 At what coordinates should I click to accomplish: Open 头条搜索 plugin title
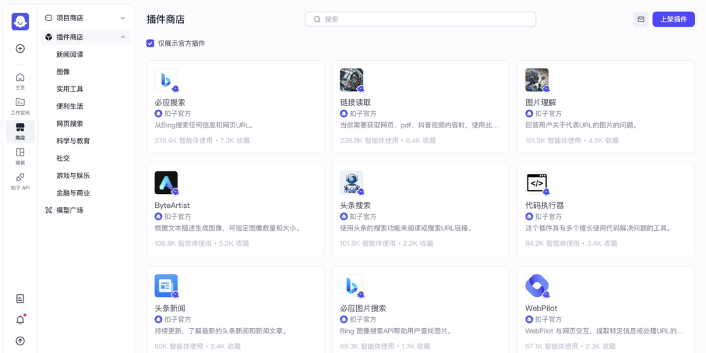click(355, 205)
